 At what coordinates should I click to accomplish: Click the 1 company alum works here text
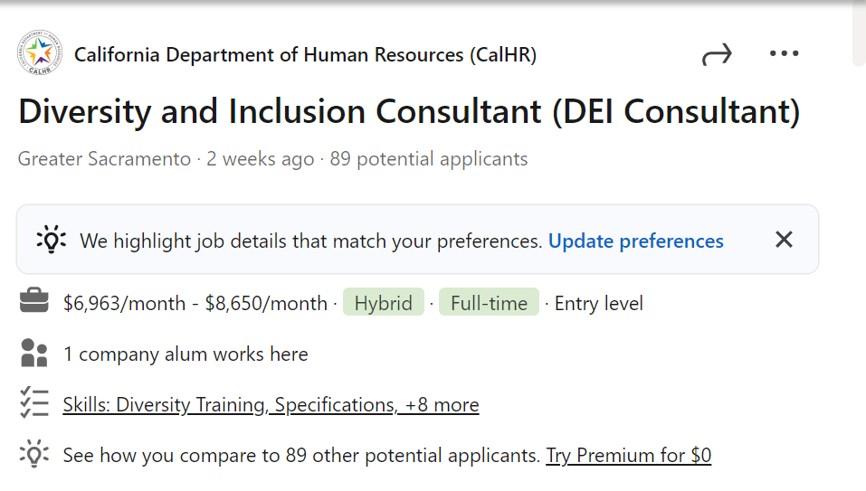point(186,354)
